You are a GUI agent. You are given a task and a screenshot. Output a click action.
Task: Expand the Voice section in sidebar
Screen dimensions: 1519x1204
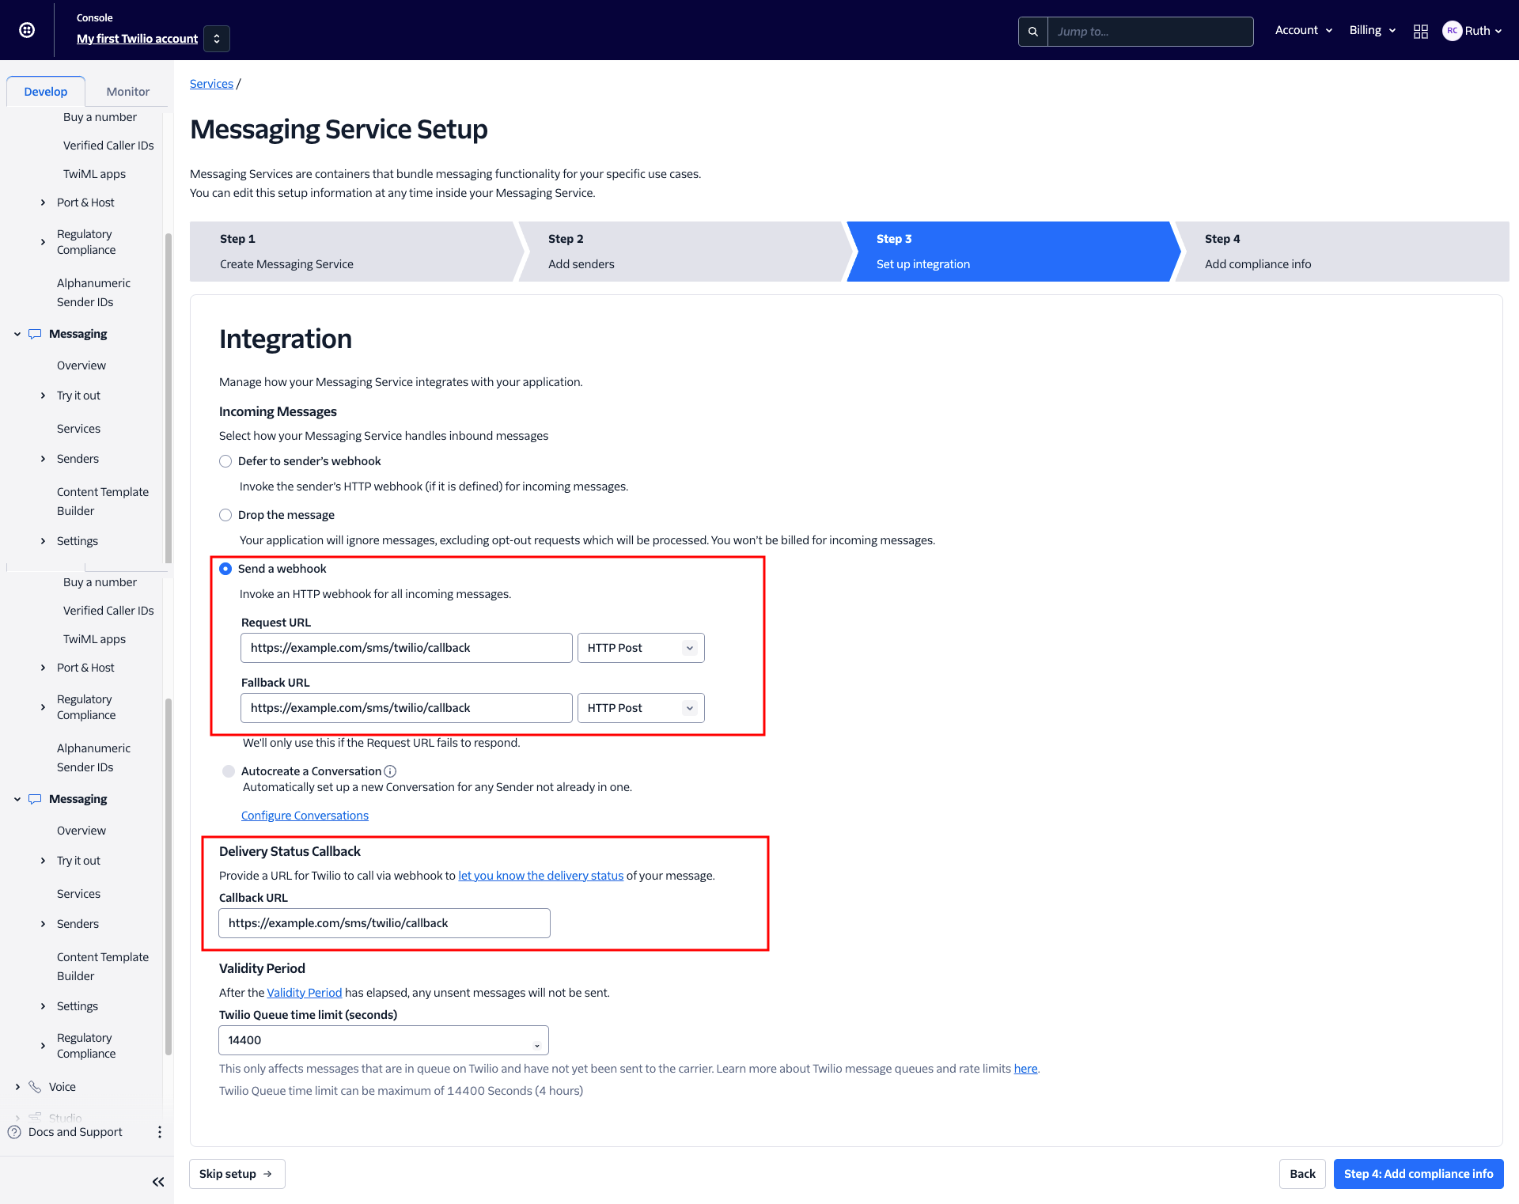(x=17, y=1087)
